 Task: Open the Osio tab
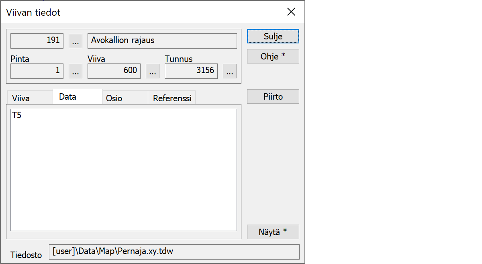pyautogui.click(x=114, y=98)
